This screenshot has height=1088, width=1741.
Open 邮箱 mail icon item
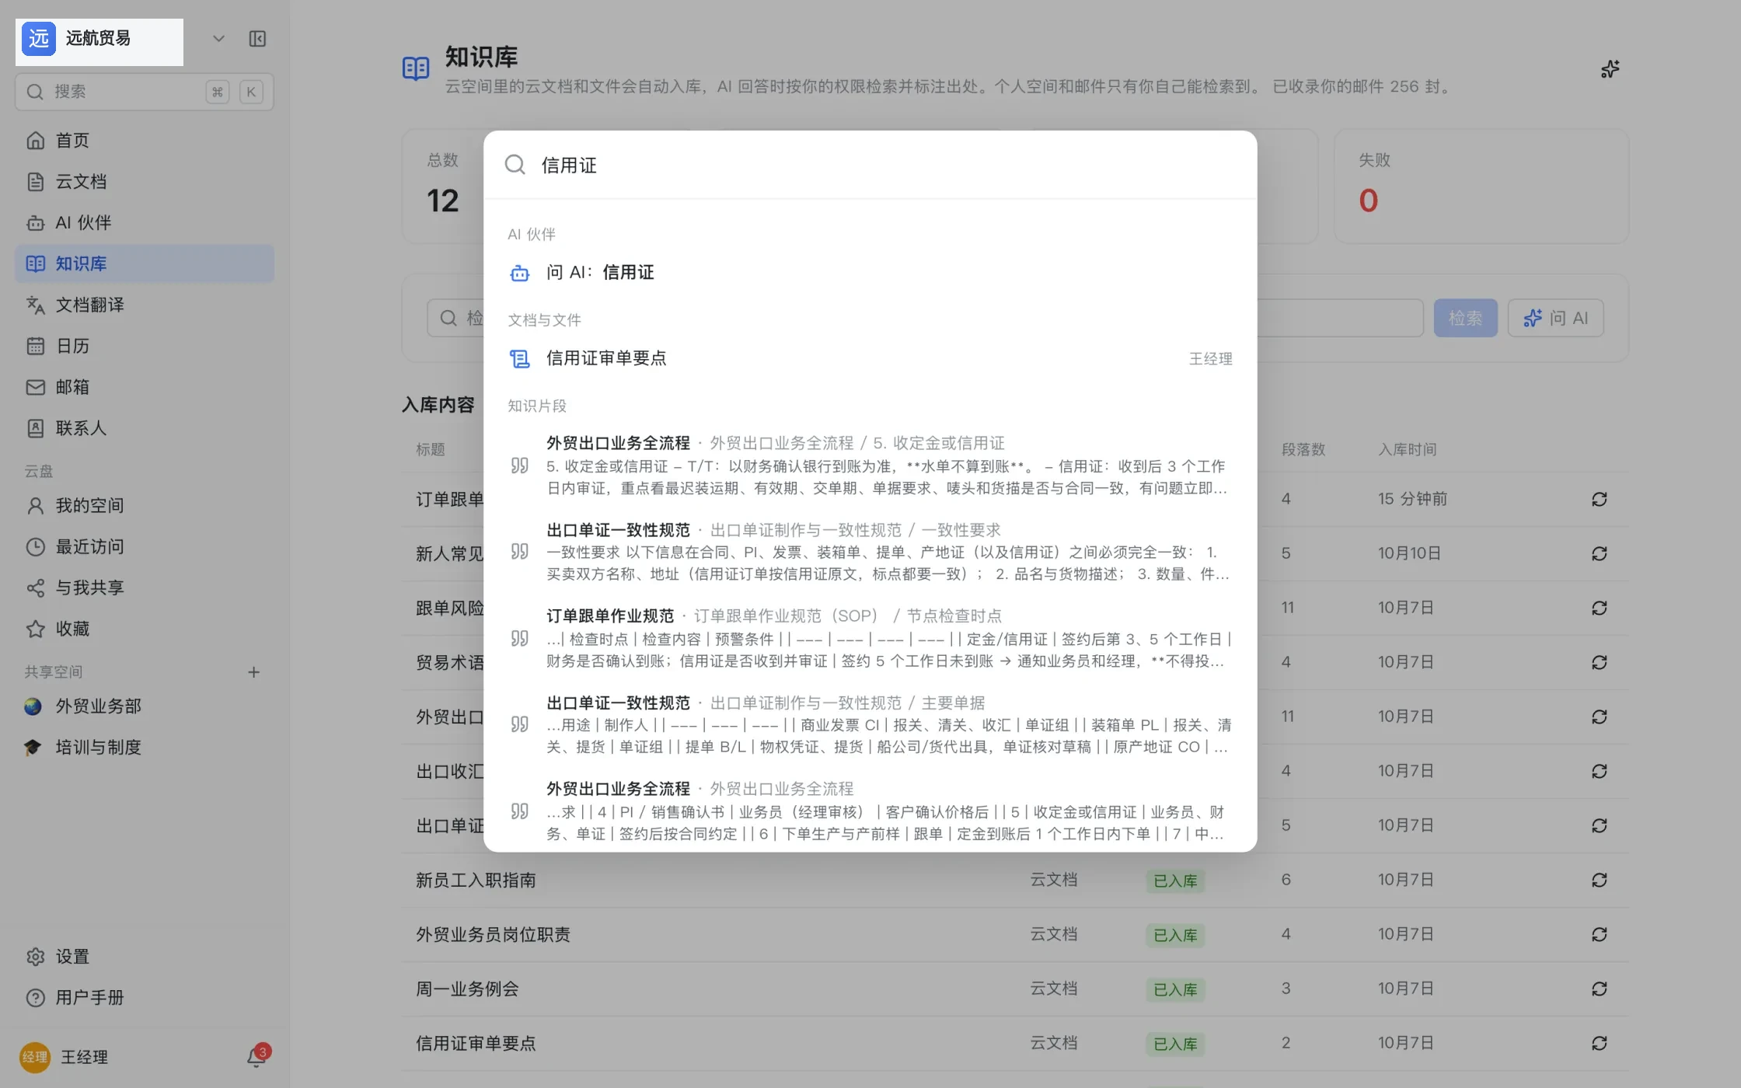pyautogui.click(x=145, y=388)
